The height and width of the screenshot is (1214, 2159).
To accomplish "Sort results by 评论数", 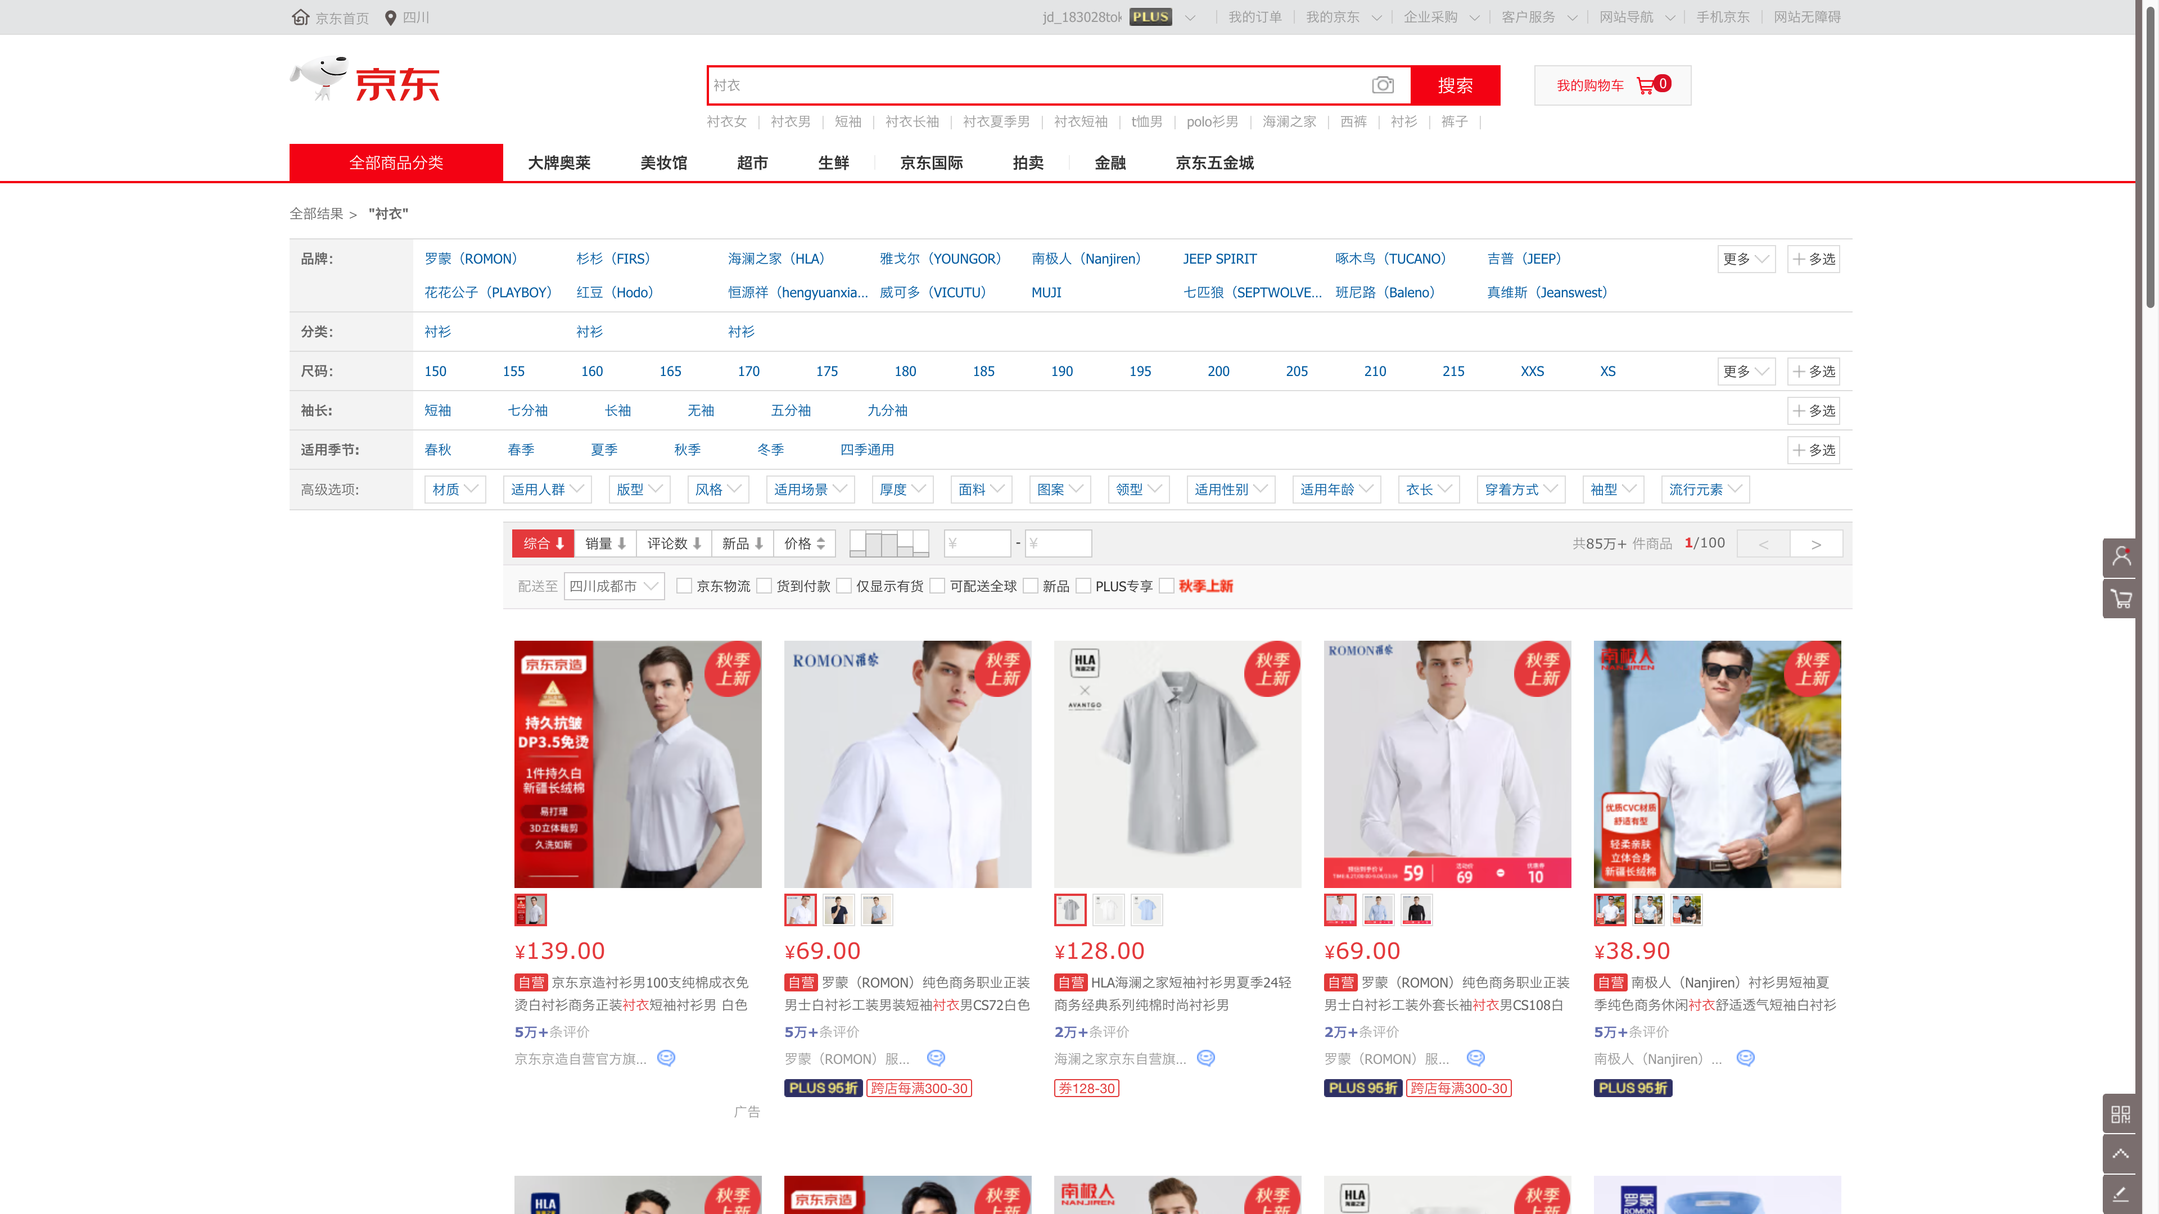I will click(674, 543).
